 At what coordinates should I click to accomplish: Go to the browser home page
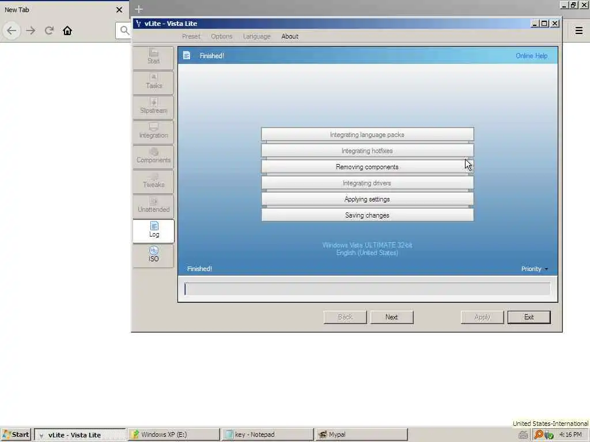coord(67,31)
